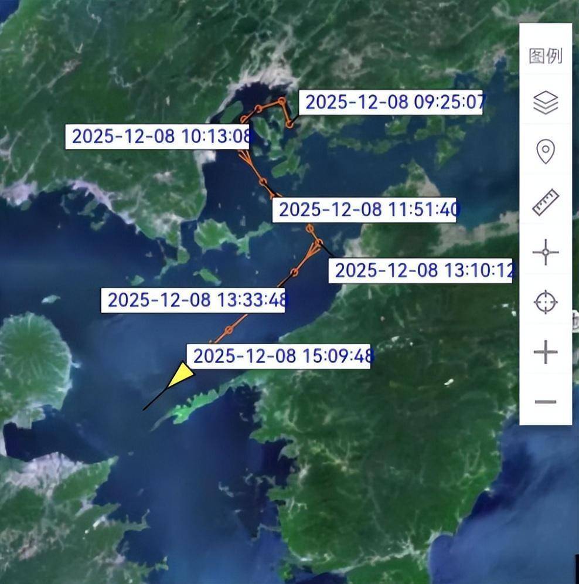Zoom out with the minus button
This screenshot has height=584, width=579.
pyautogui.click(x=545, y=402)
